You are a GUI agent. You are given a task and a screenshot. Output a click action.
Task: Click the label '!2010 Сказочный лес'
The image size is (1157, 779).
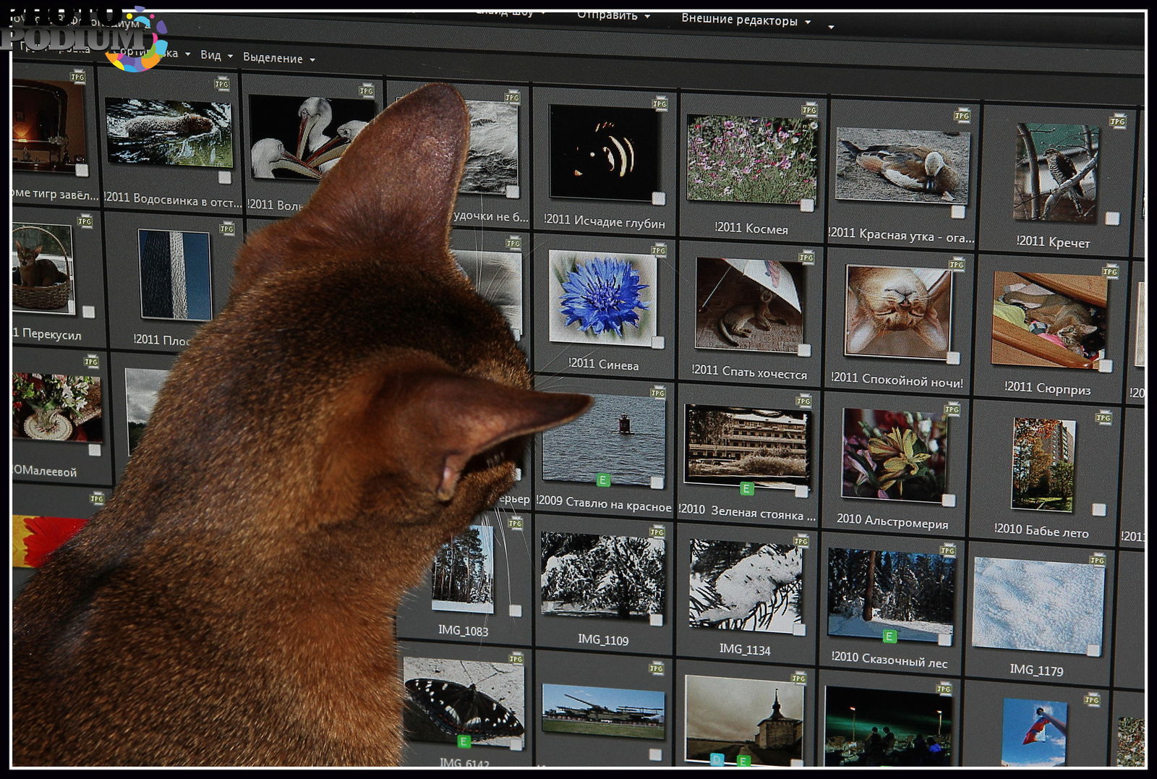tap(889, 660)
